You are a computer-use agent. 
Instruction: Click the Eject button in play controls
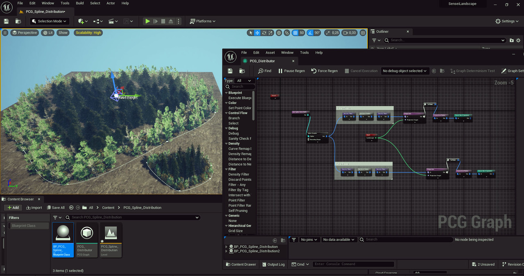pyautogui.click(x=171, y=21)
